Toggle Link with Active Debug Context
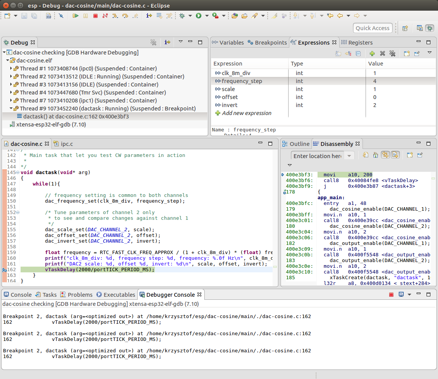The height and width of the screenshot is (379, 438). click(385, 155)
